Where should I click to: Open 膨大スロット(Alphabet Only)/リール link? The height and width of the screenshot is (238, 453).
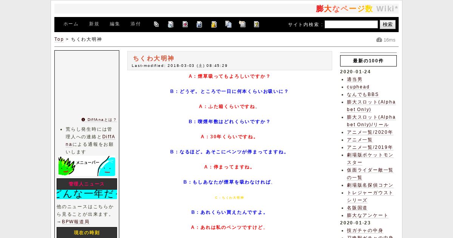tap(371, 121)
